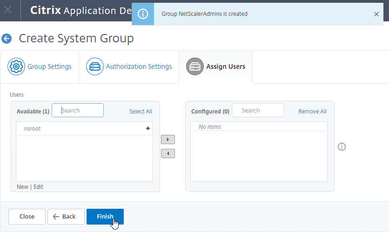Click the New user link
The image size is (389, 232).
point(22,187)
